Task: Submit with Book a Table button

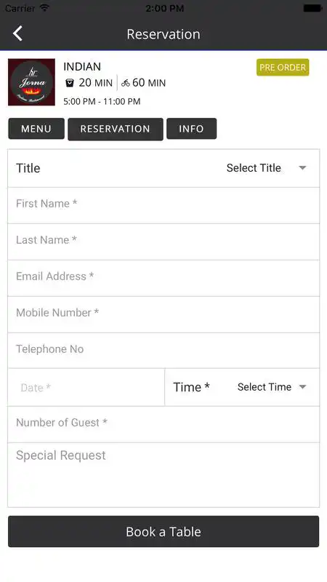Action: pyautogui.click(x=163, y=532)
